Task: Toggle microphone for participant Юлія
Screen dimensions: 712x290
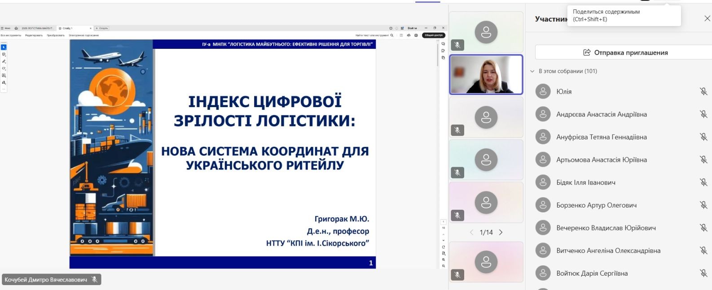Action: coord(703,91)
